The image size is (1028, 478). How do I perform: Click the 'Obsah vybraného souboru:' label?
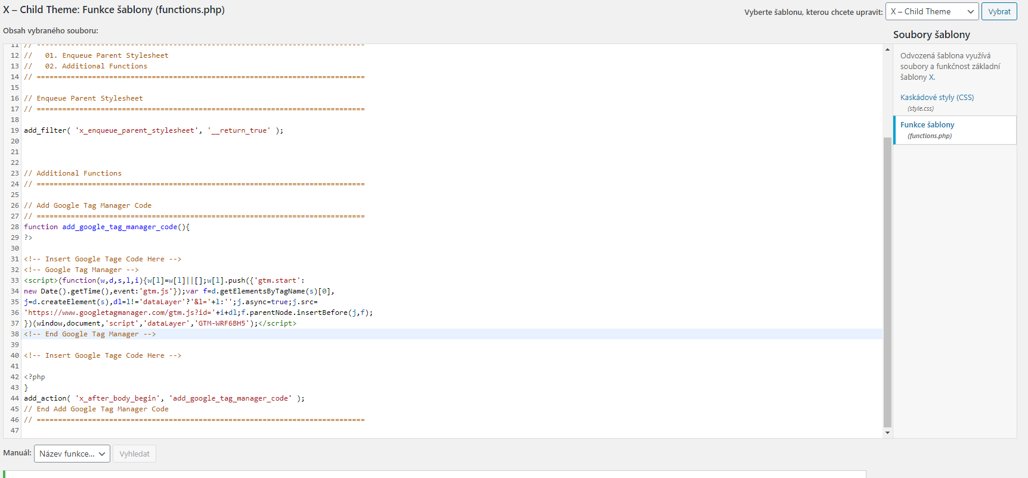(51, 30)
